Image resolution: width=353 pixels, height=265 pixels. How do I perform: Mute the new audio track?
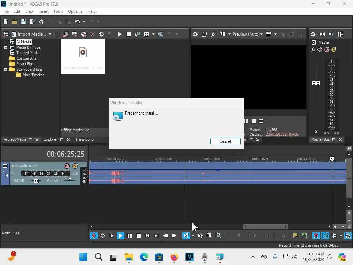67,166
